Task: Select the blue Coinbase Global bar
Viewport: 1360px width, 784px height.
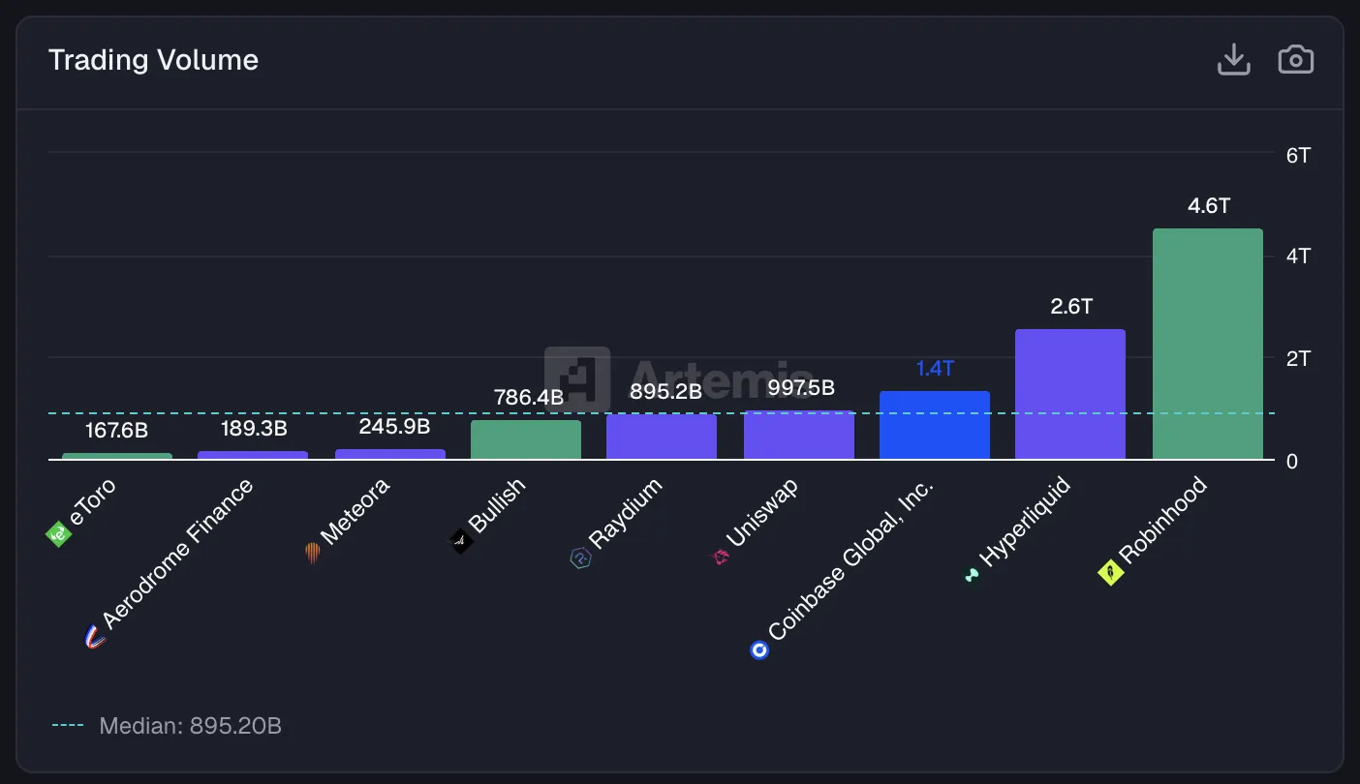Action: click(x=935, y=425)
